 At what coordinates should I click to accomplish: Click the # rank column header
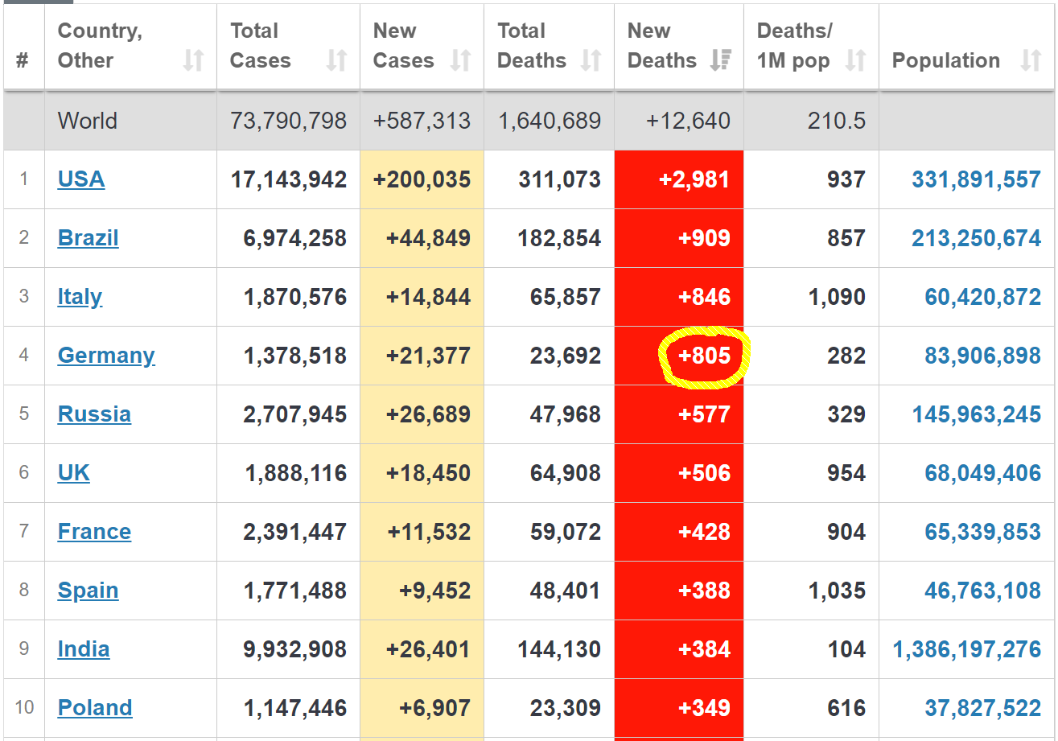(23, 60)
